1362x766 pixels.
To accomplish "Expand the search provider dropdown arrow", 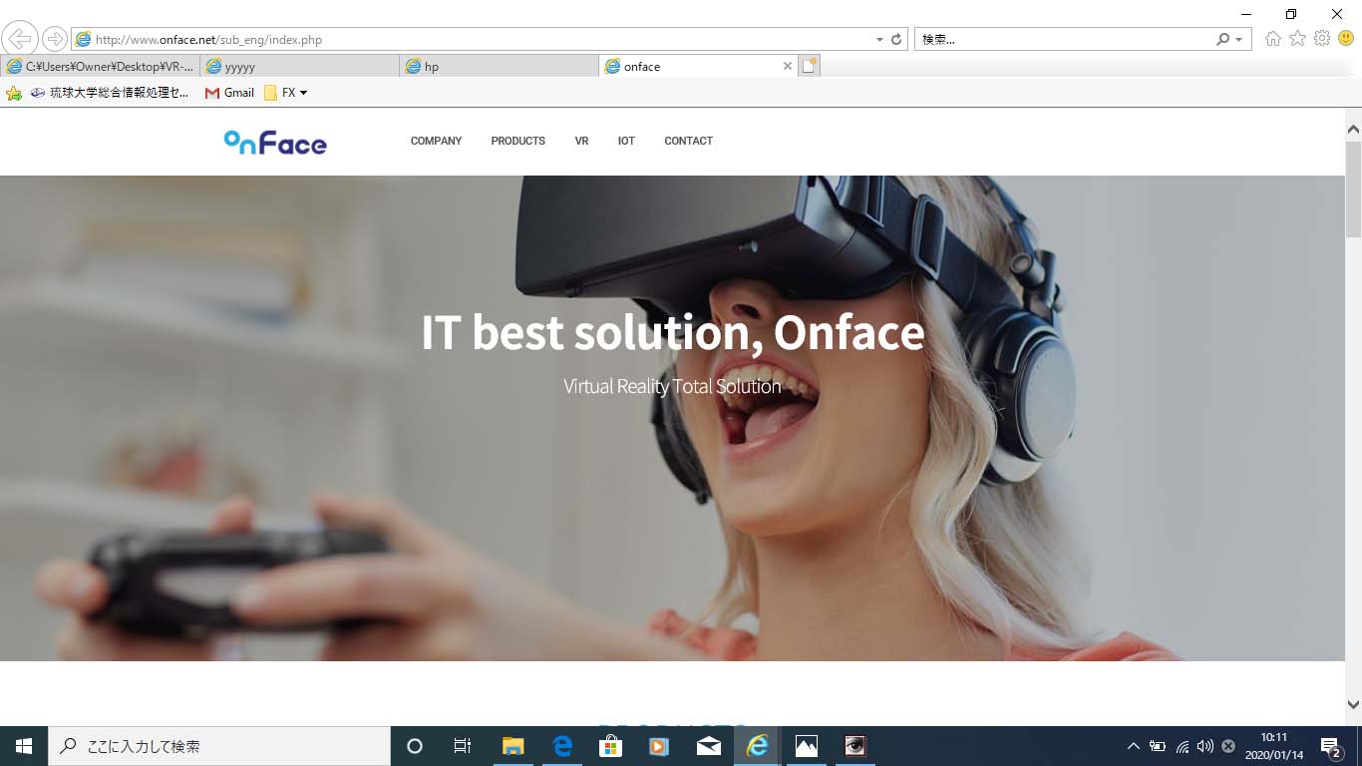I will [x=1239, y=40].
